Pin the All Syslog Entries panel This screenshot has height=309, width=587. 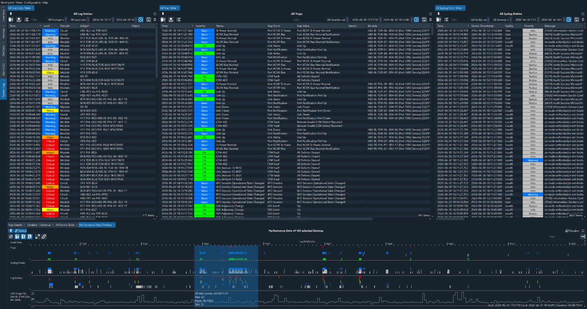click(x=438, y=14)
